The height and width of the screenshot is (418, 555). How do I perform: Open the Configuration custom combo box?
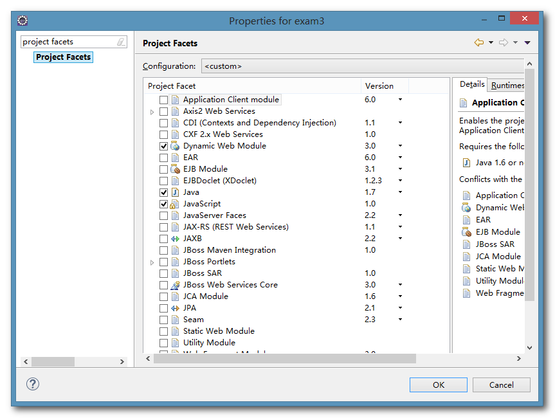pos(363,66)
